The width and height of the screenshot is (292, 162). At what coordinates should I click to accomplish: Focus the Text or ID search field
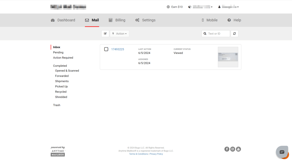[x=216, y=34]
